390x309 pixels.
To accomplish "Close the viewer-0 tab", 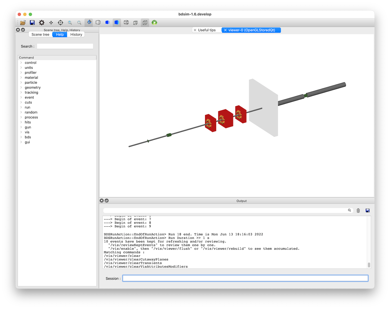I will [225, 30].
